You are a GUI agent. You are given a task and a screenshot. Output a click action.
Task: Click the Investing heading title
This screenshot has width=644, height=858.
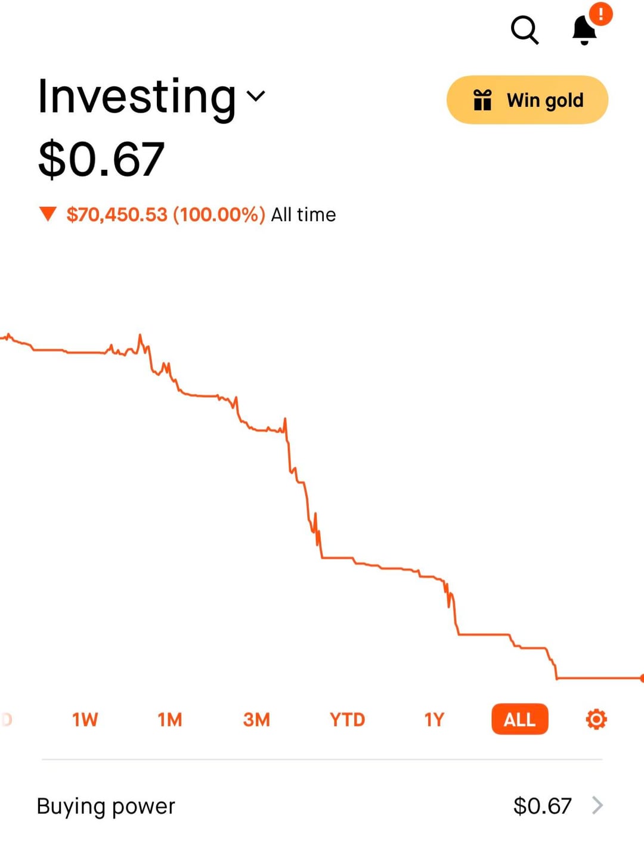(x=137, y=97)
